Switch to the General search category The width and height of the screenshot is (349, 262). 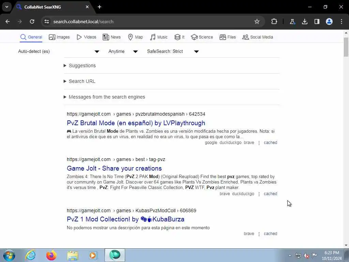[31, 37]
